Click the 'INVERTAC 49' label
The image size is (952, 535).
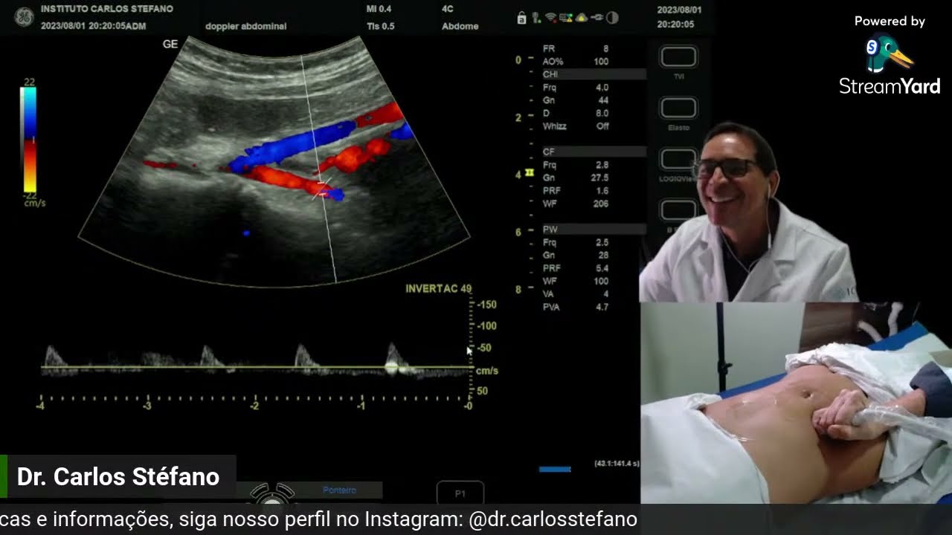[438, 289]
